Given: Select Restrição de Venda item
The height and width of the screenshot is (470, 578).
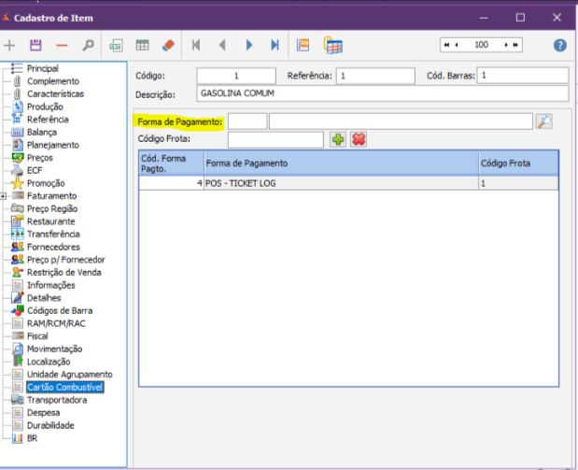Looking at the screenshot, I should coord(64,273).
